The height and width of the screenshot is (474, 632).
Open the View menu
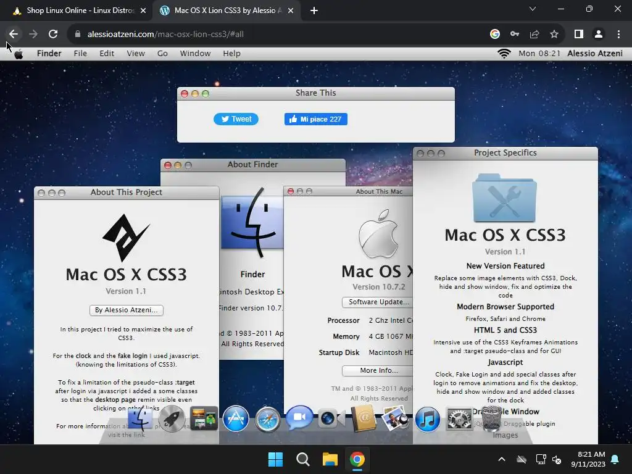click(136, 53)
